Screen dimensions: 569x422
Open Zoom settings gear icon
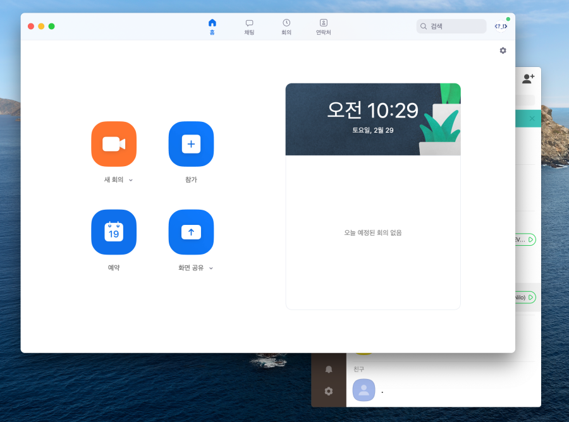point(503,51)
